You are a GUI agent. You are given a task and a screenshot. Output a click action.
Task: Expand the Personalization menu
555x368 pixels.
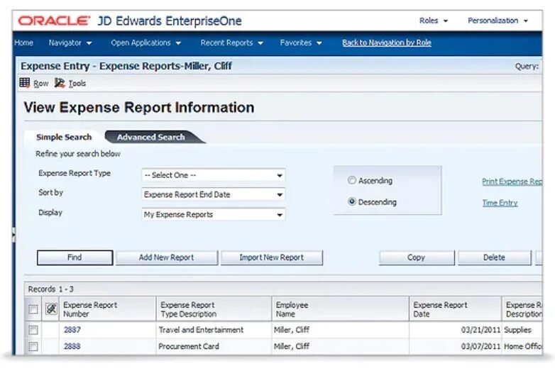498,21
